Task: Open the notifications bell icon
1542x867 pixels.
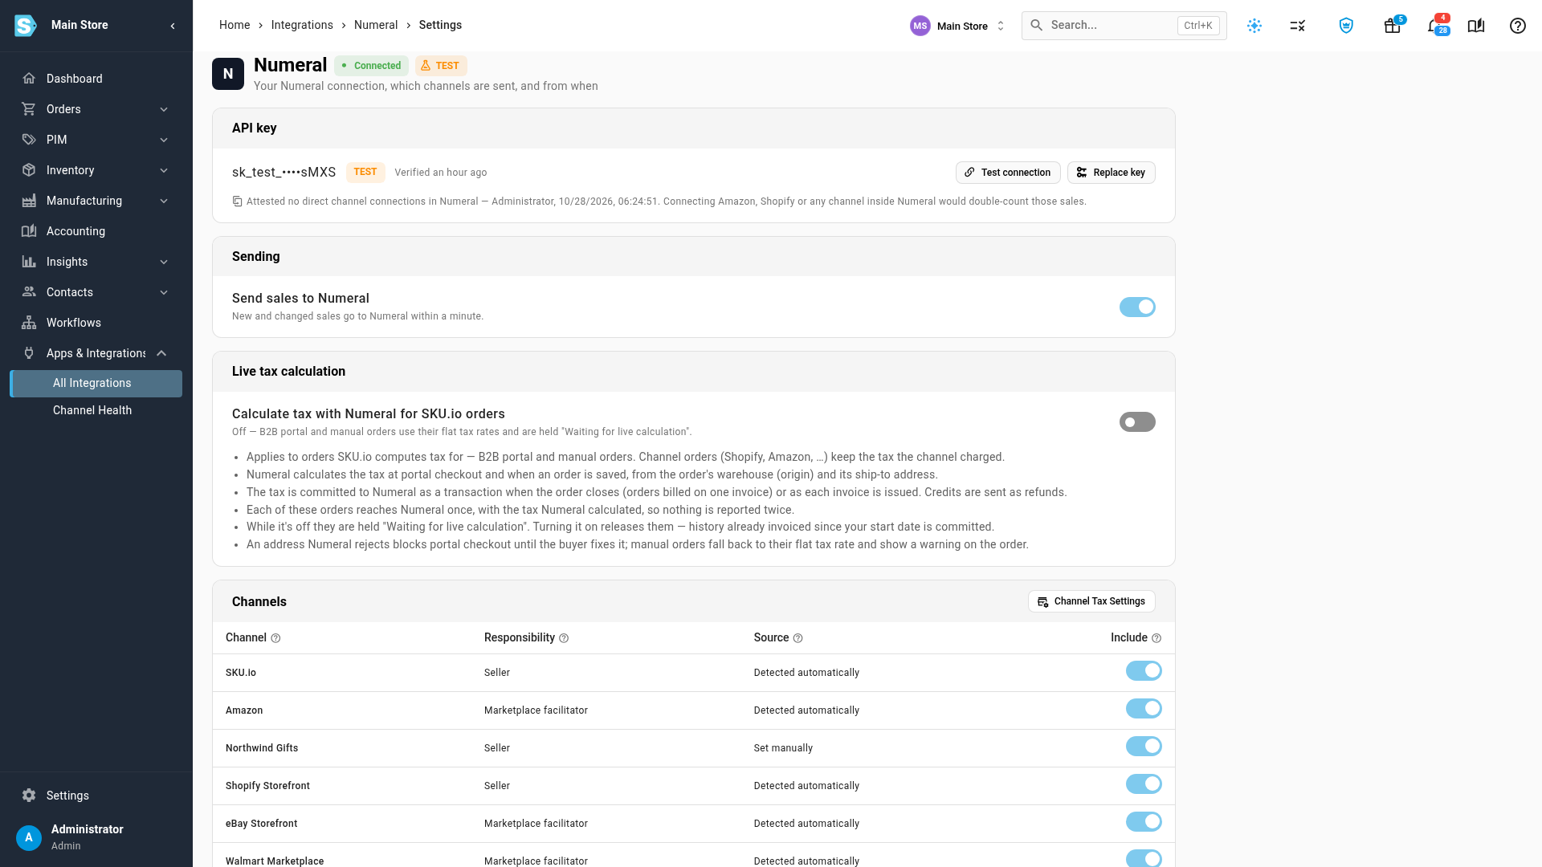Action: point(1435,26)
